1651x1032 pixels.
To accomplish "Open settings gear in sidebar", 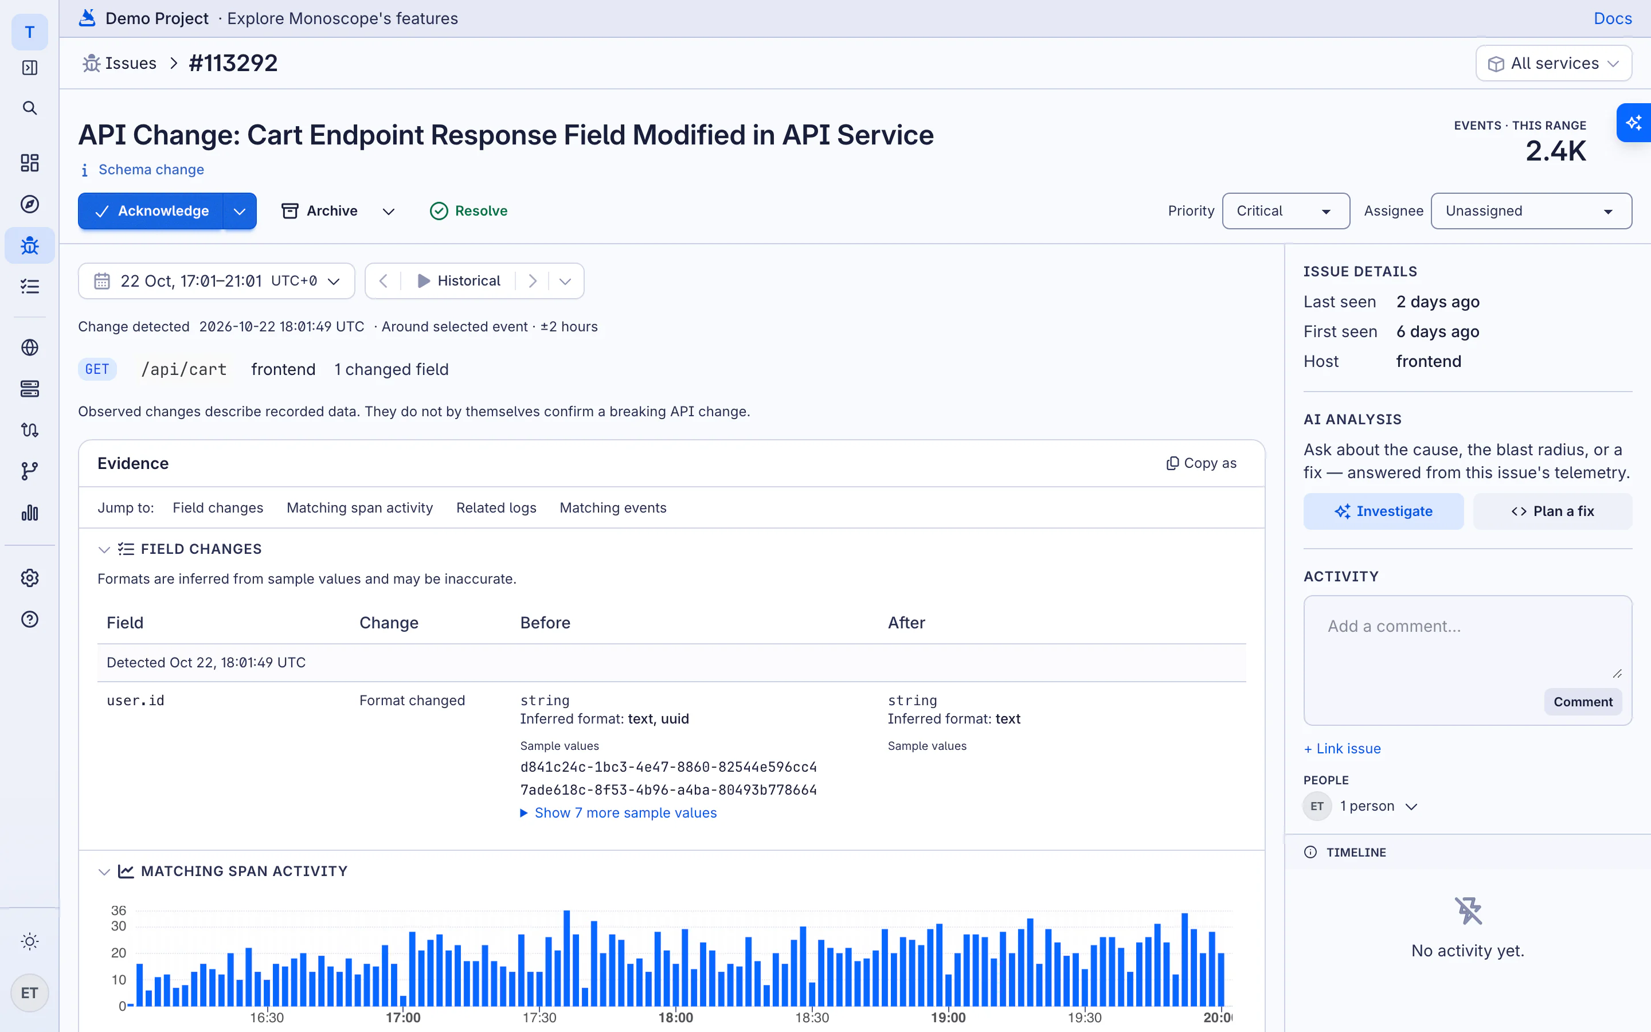I will pyautogui.click(x=29, y=578).
